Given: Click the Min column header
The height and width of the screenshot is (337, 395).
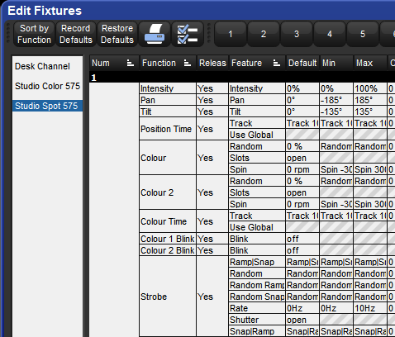Looking at the screenshot, I should pyautogui.click(x=336, y=64).
